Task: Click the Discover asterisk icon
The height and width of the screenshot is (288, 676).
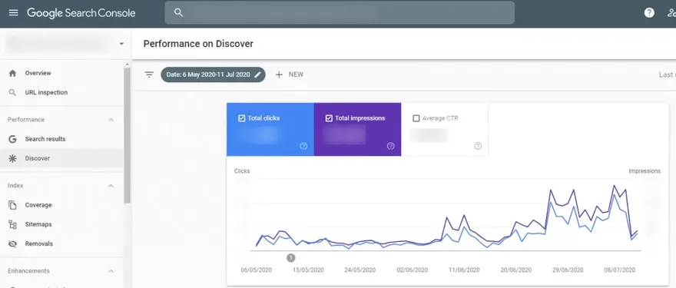Action: (12, 159)
